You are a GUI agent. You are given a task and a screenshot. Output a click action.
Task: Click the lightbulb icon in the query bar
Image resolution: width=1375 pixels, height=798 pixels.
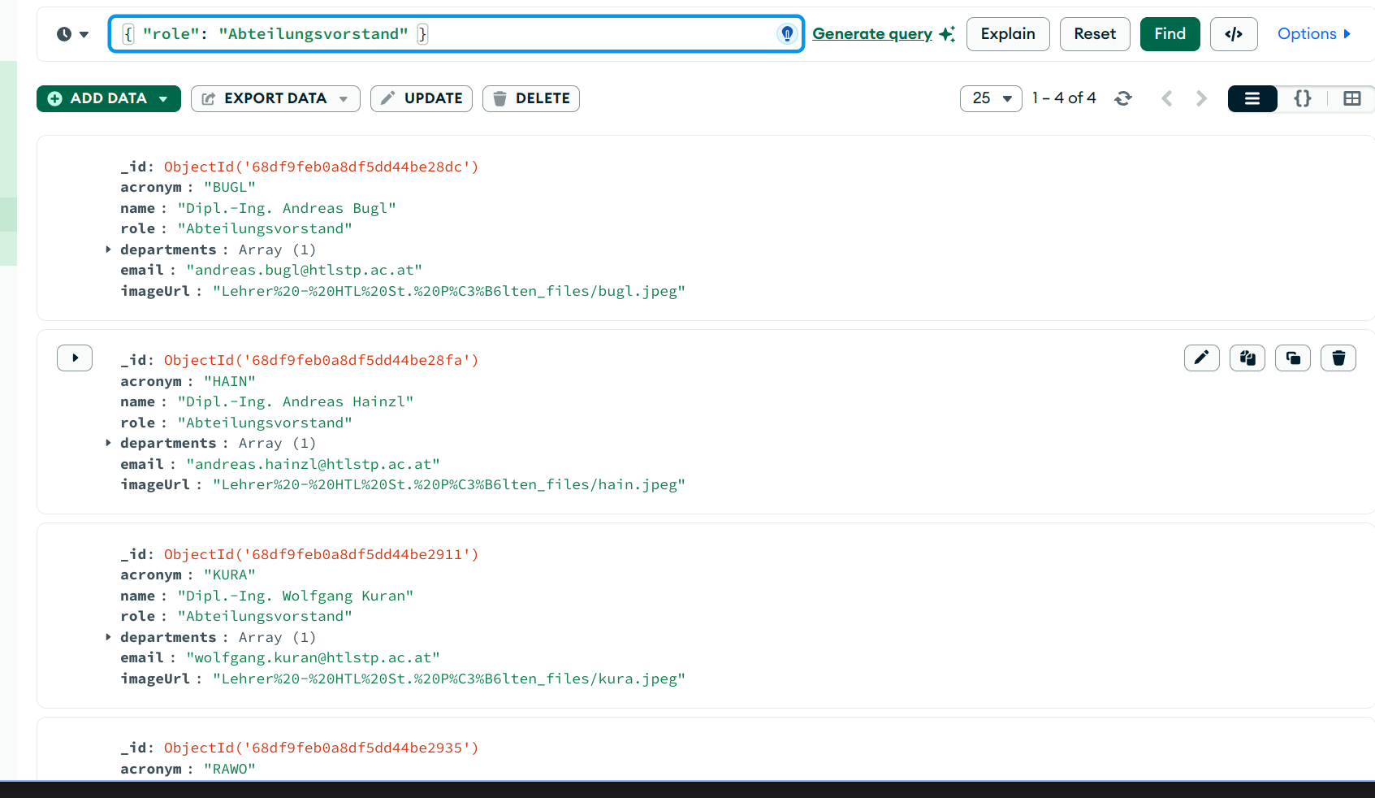(x=786, y=33)
